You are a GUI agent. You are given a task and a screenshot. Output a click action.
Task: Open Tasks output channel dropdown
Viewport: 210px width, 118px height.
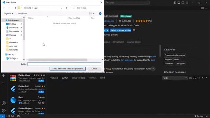(175, 78)
